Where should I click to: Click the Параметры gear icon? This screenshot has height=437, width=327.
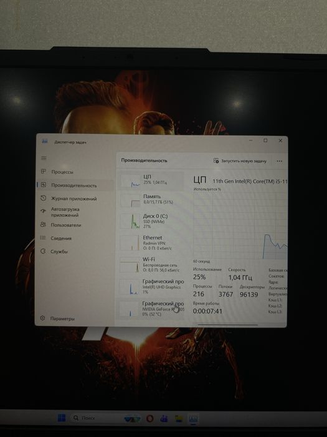click(x=42, y=318)
